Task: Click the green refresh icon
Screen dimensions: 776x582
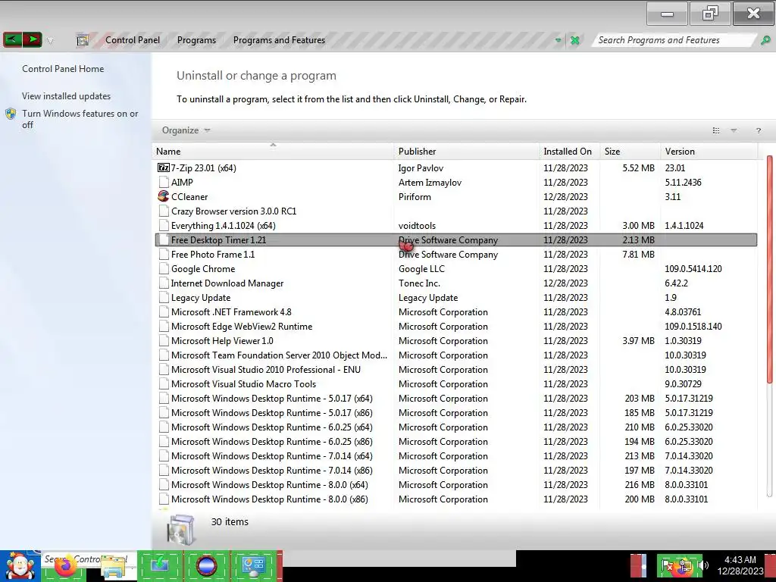Action: [x=575, y=41]
